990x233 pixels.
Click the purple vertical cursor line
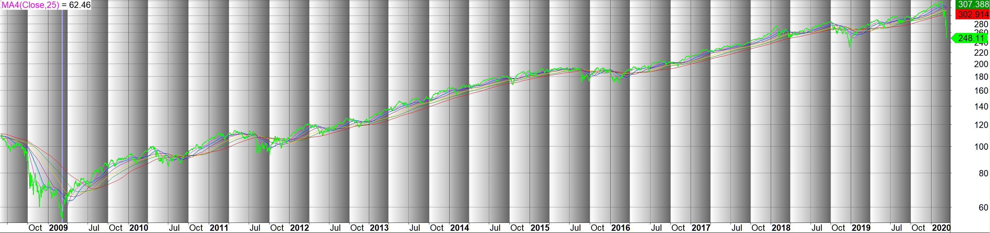click(x=62, y=115)
